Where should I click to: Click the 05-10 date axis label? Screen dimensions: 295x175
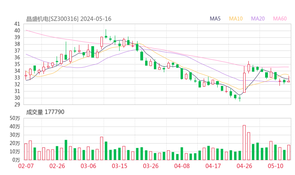(275, 166)
